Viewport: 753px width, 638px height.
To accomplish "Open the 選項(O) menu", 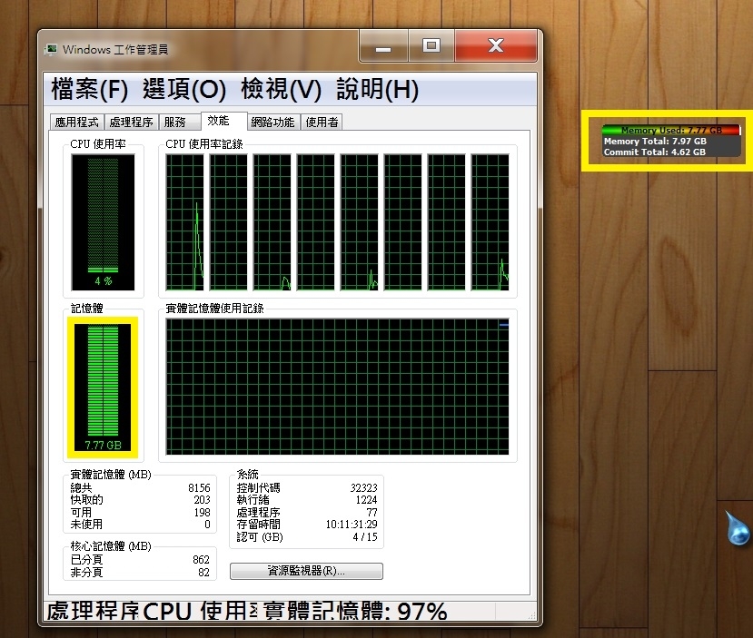I will 184,90.
